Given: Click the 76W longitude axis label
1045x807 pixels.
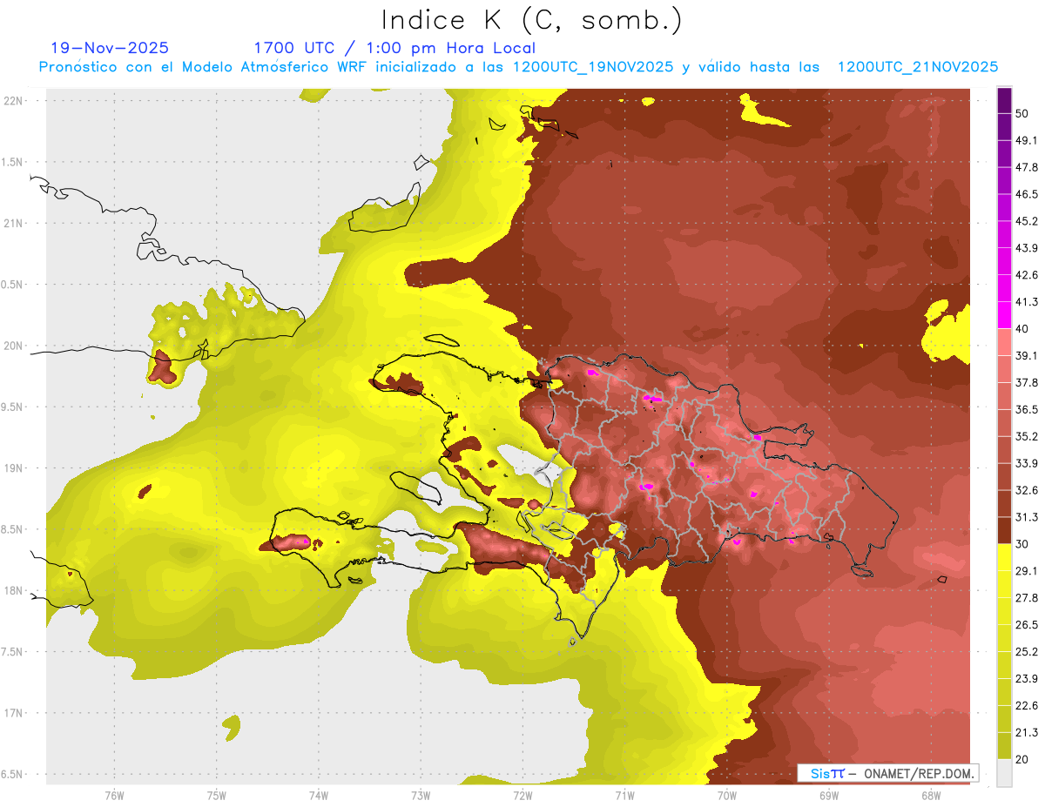Looking at the screenshot, I should 114,795.
